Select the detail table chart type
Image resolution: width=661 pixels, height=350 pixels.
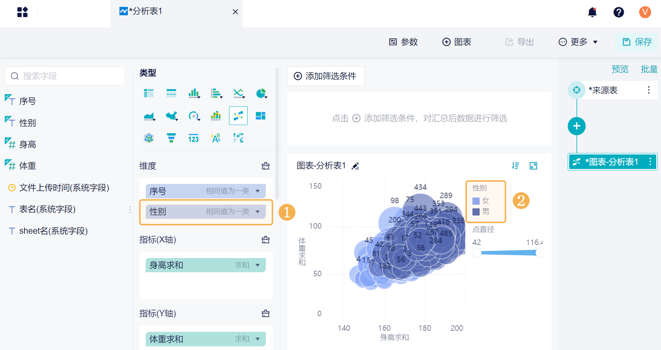coord(171,93)
